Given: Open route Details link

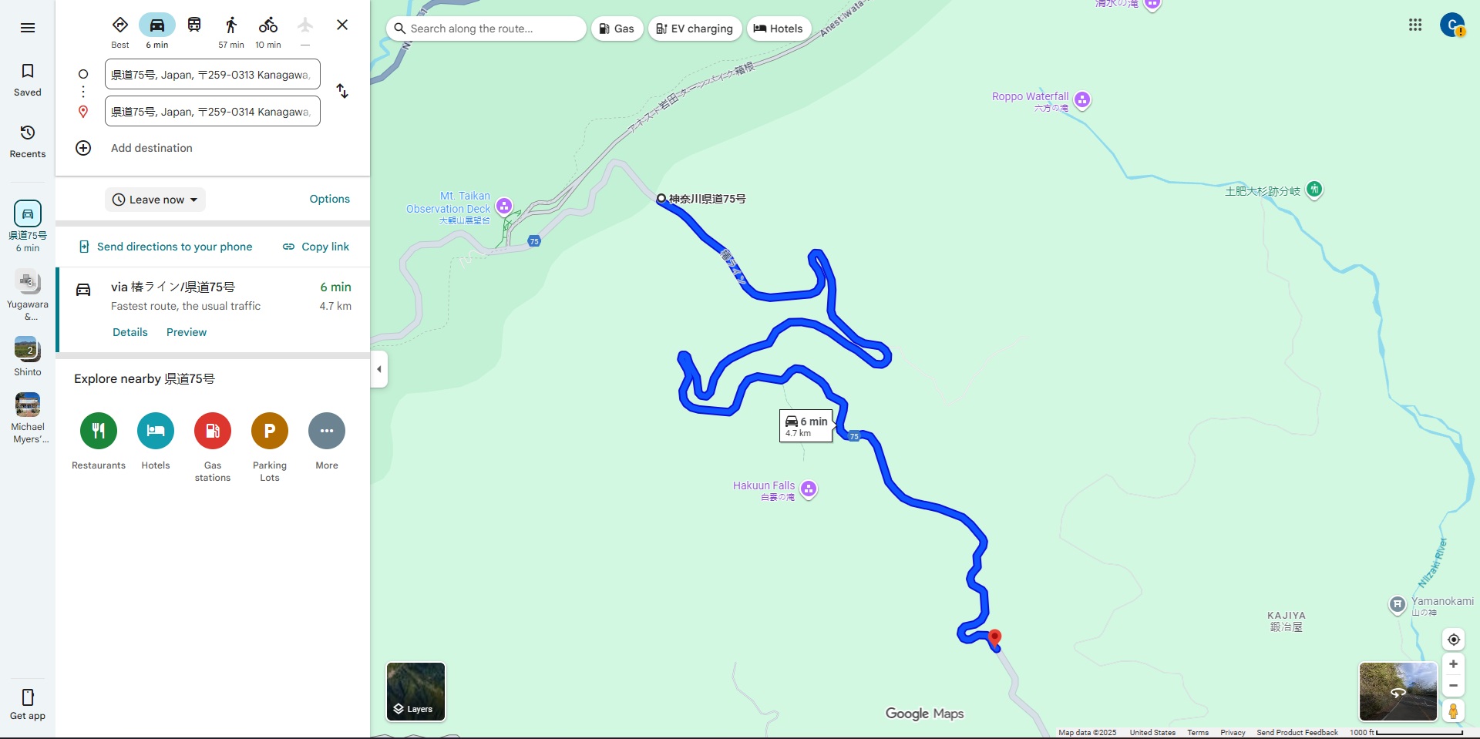Looking at the screenshot, I should pos(130,332).
